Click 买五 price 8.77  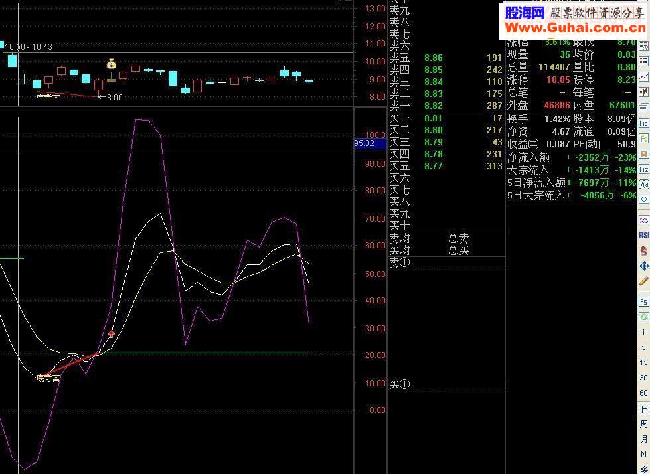[433, 167]
